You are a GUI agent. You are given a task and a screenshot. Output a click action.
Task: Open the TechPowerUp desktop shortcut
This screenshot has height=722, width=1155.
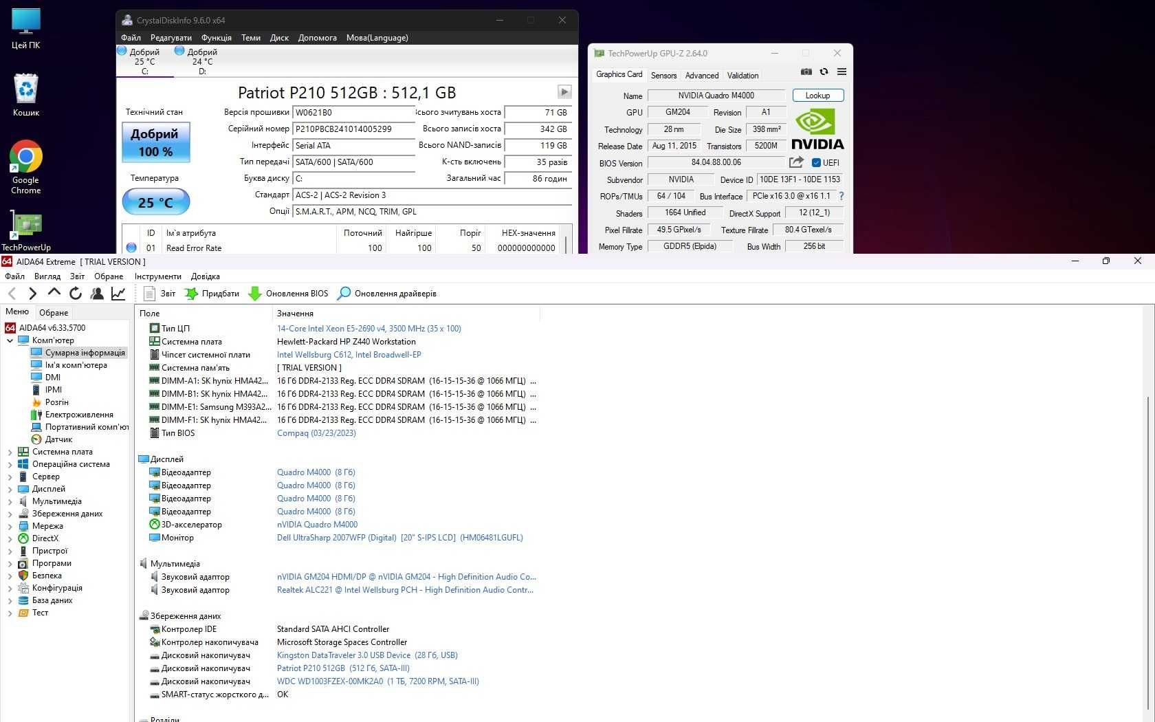[x=26, y=230]
